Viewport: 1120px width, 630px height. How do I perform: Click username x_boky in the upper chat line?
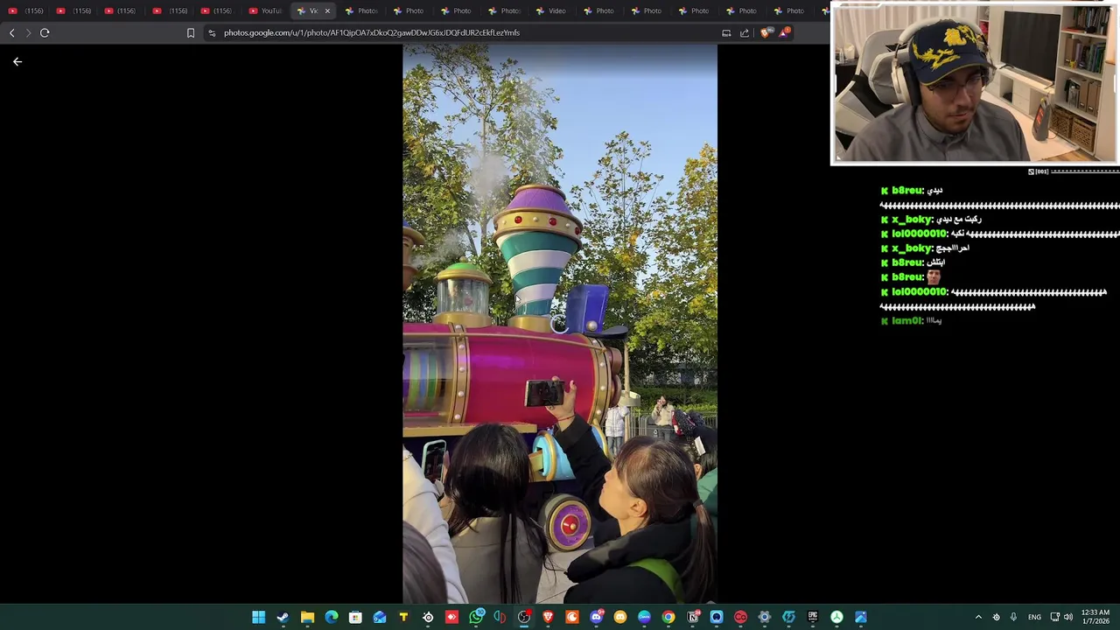pyautogui.click(x=912, y=220)
